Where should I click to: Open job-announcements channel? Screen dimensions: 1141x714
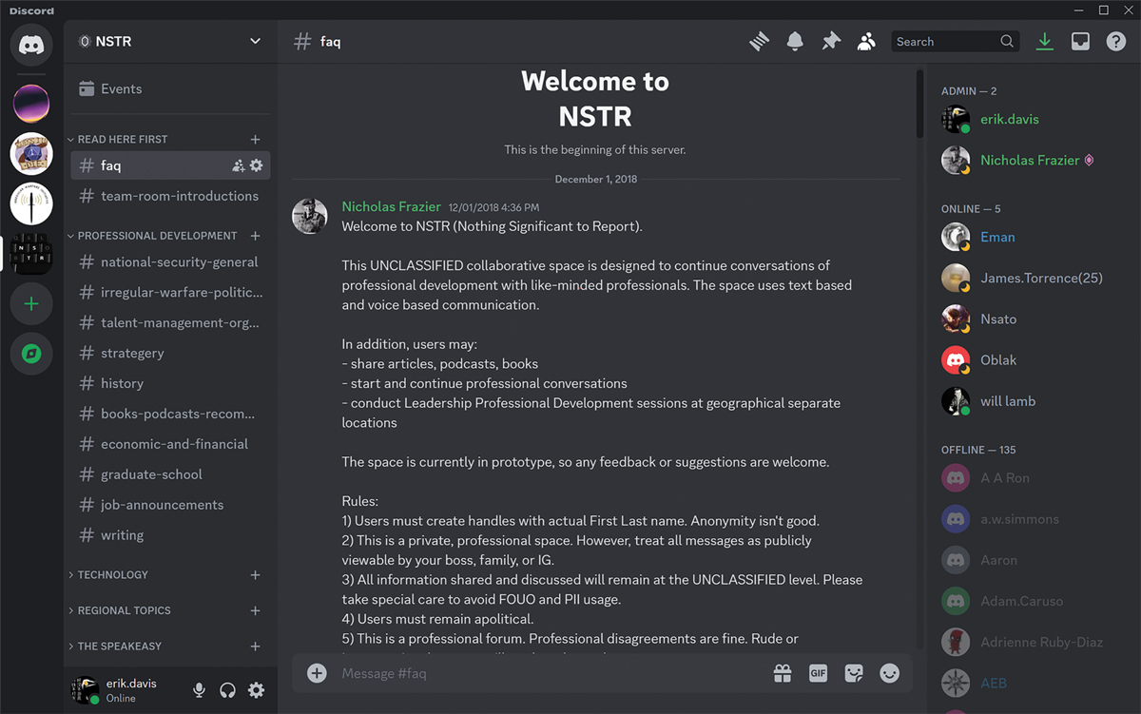(x=170, y=506)
